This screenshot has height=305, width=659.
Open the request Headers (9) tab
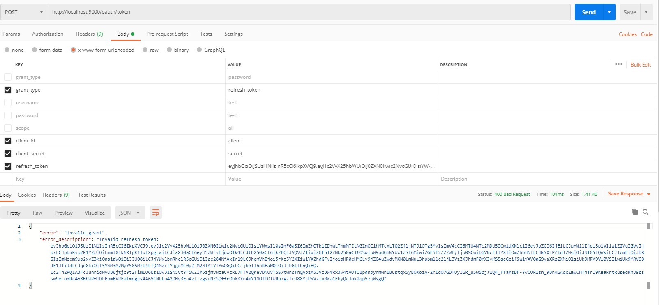pyautogui.click(x=89, y=34)
